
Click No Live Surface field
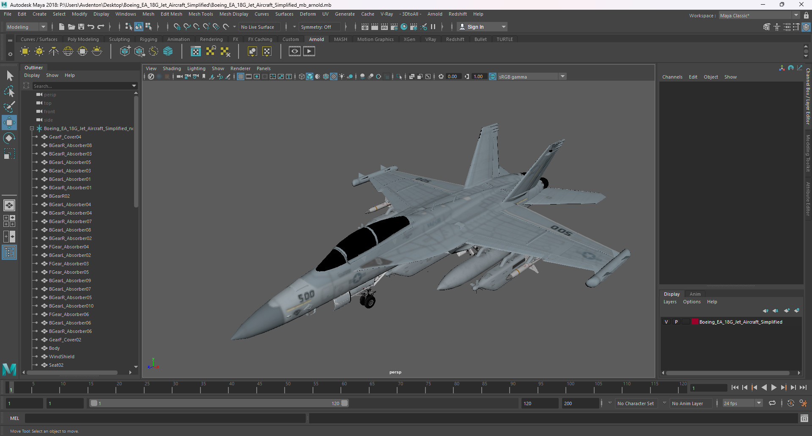coord(259,27)
